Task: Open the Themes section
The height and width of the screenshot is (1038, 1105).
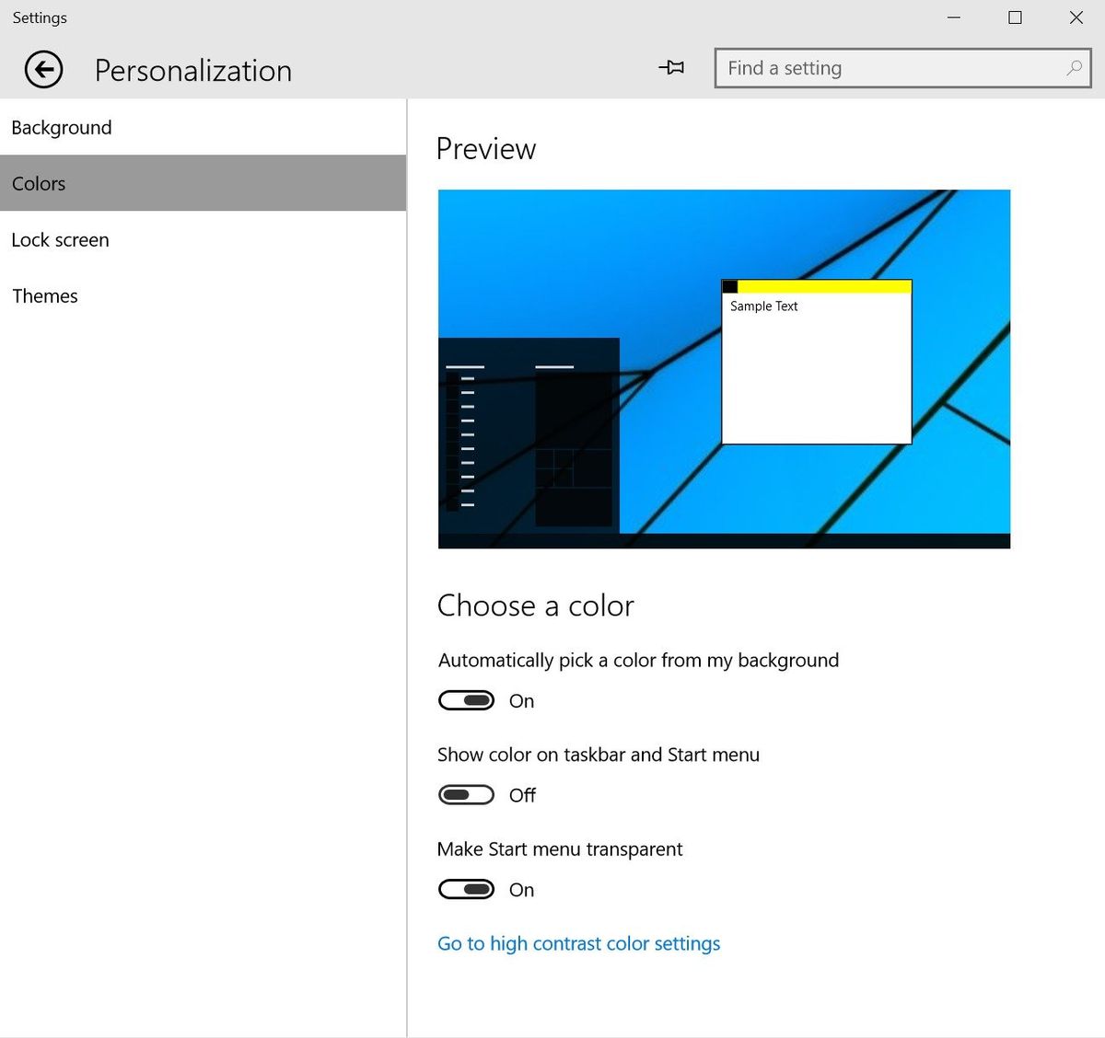Action: click(44, 295)
